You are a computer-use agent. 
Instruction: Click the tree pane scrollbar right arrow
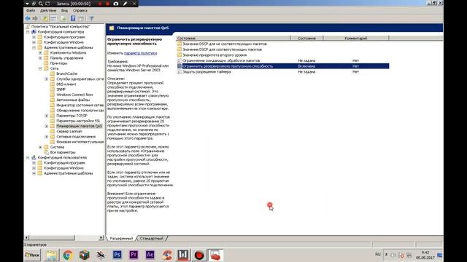(101, 238)
